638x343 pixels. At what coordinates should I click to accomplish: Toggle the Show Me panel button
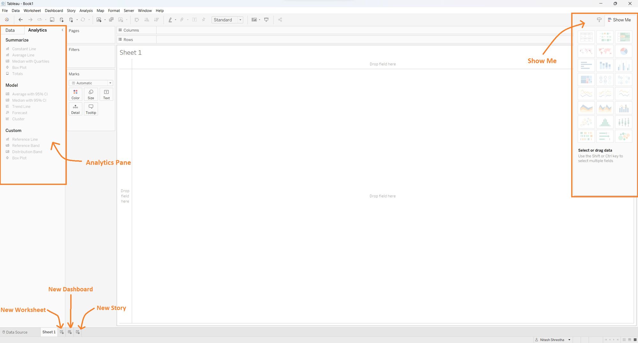click(619, 20)
